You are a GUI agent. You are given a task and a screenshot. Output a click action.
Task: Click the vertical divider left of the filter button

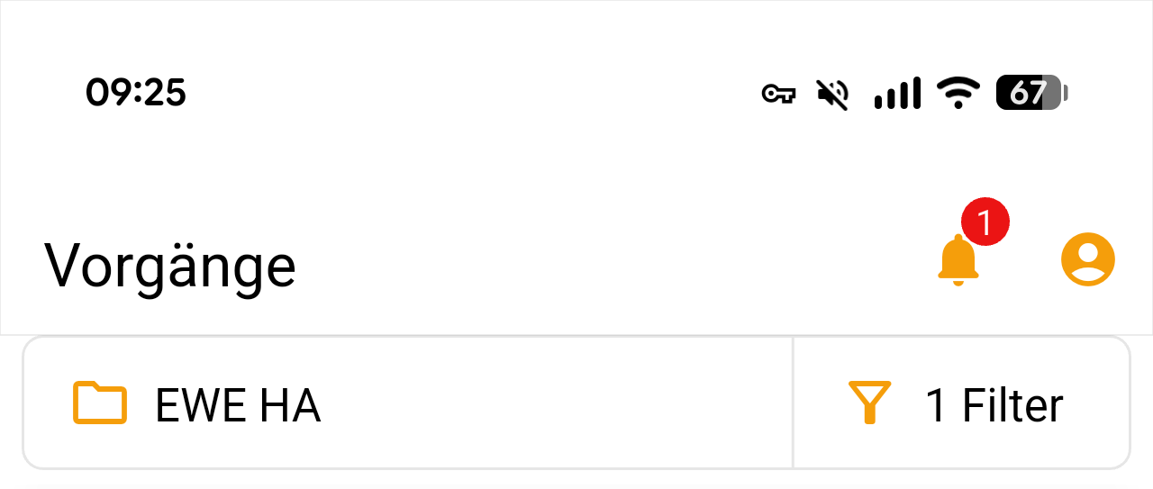793,403
